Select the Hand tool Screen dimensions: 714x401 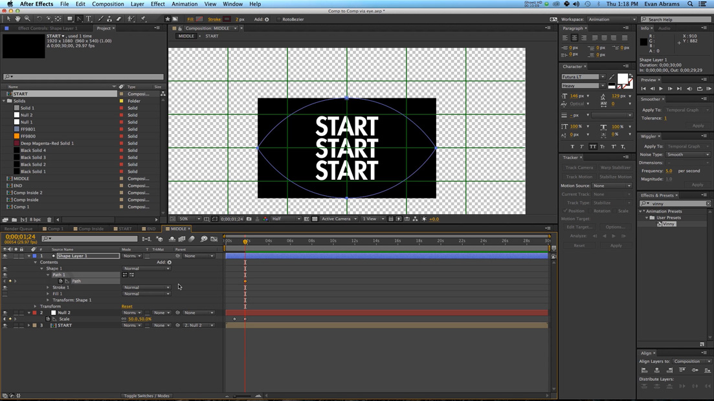pos(17,19)
